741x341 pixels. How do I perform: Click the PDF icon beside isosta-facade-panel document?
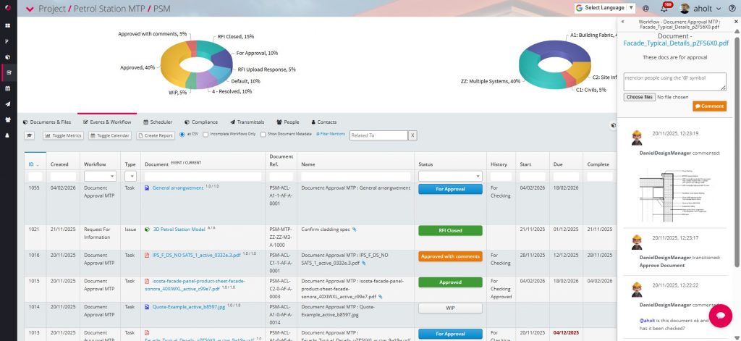(147, 281)
